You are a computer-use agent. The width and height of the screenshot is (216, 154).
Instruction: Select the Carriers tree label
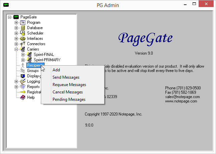33,49
